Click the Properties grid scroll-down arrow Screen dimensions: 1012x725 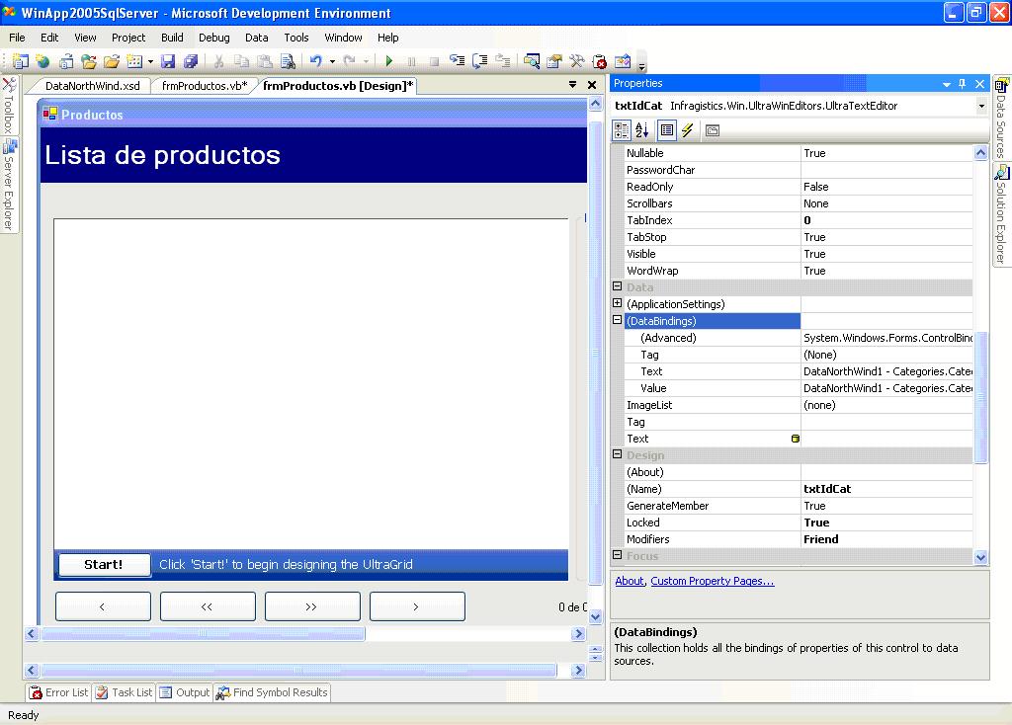[980, 558]
